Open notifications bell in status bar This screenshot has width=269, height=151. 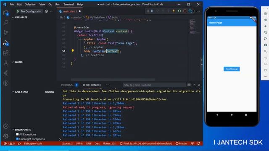(x=198, y=143)
